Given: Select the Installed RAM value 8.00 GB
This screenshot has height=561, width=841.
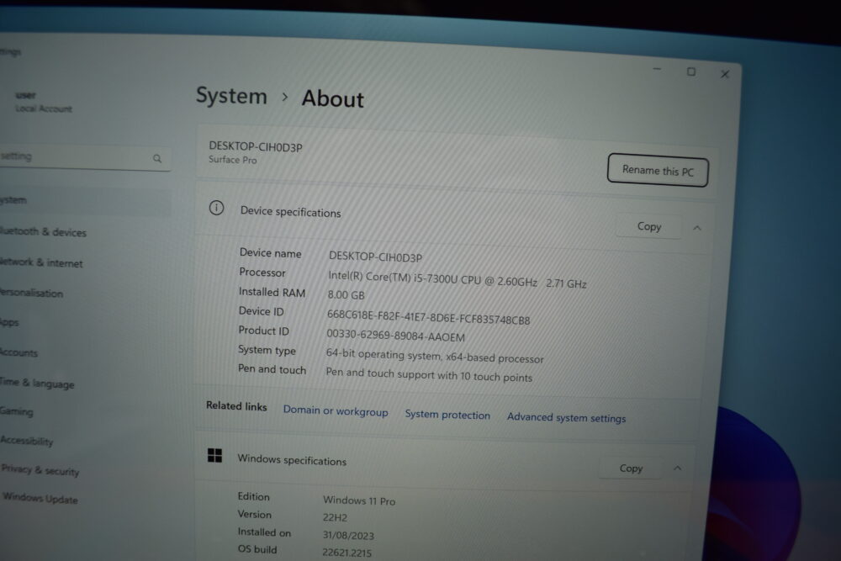Looking at the screenshot, I should click(x=346, y=295).
